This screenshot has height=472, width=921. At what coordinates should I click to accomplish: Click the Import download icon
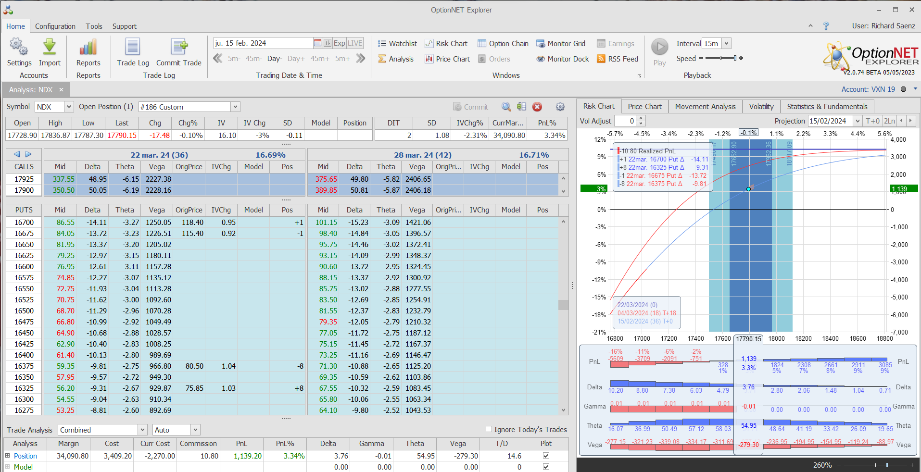50,47
